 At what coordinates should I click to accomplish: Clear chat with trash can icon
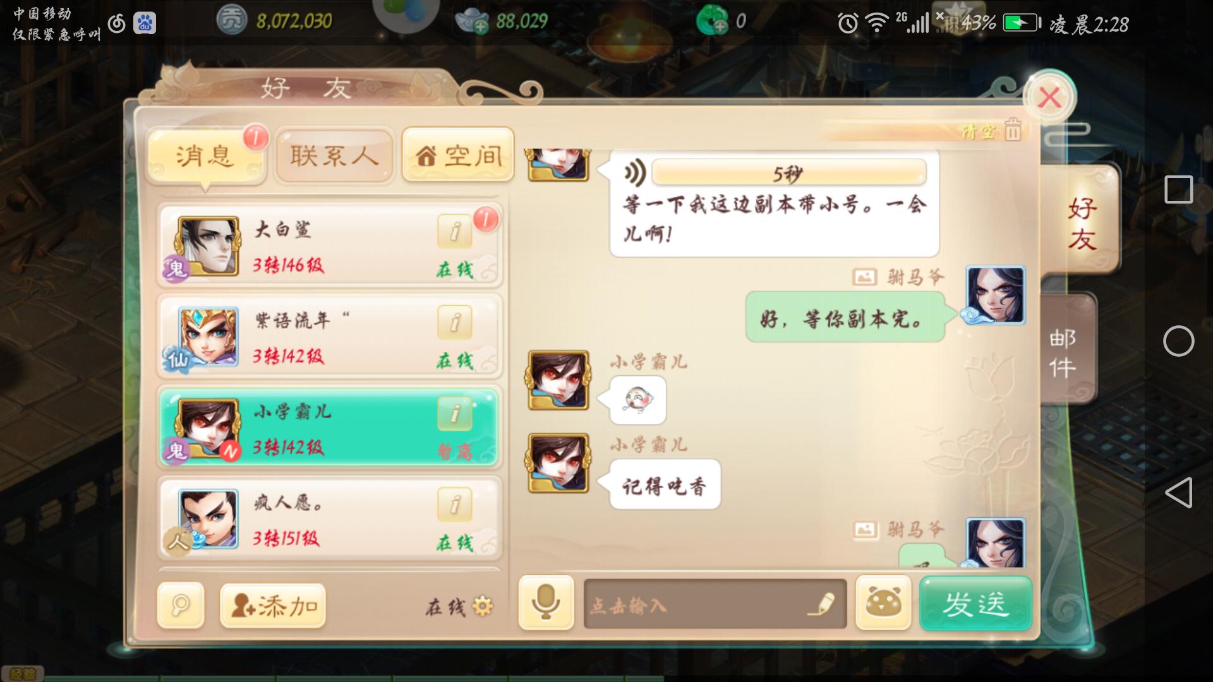(x=1013, y=129)
